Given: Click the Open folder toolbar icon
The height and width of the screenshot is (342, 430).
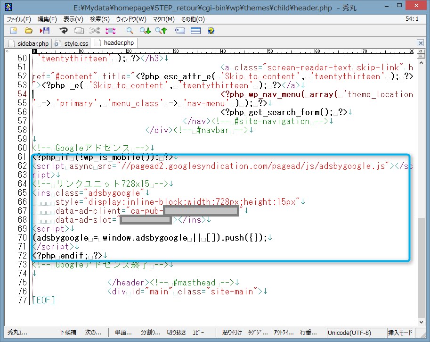Looking at the screenshot, I should coord(29,31).
